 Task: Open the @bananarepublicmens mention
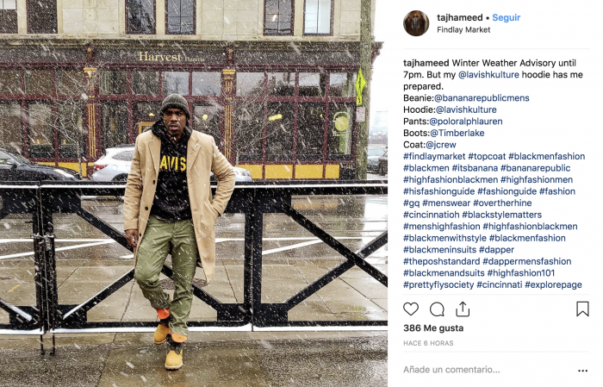(482, 98)
